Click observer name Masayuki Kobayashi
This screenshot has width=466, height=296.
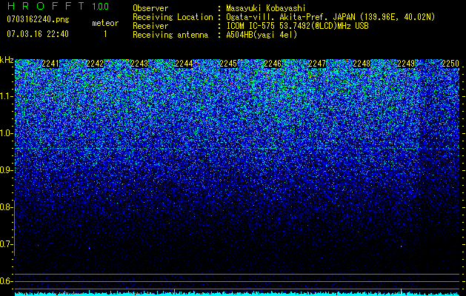(266, 8)
